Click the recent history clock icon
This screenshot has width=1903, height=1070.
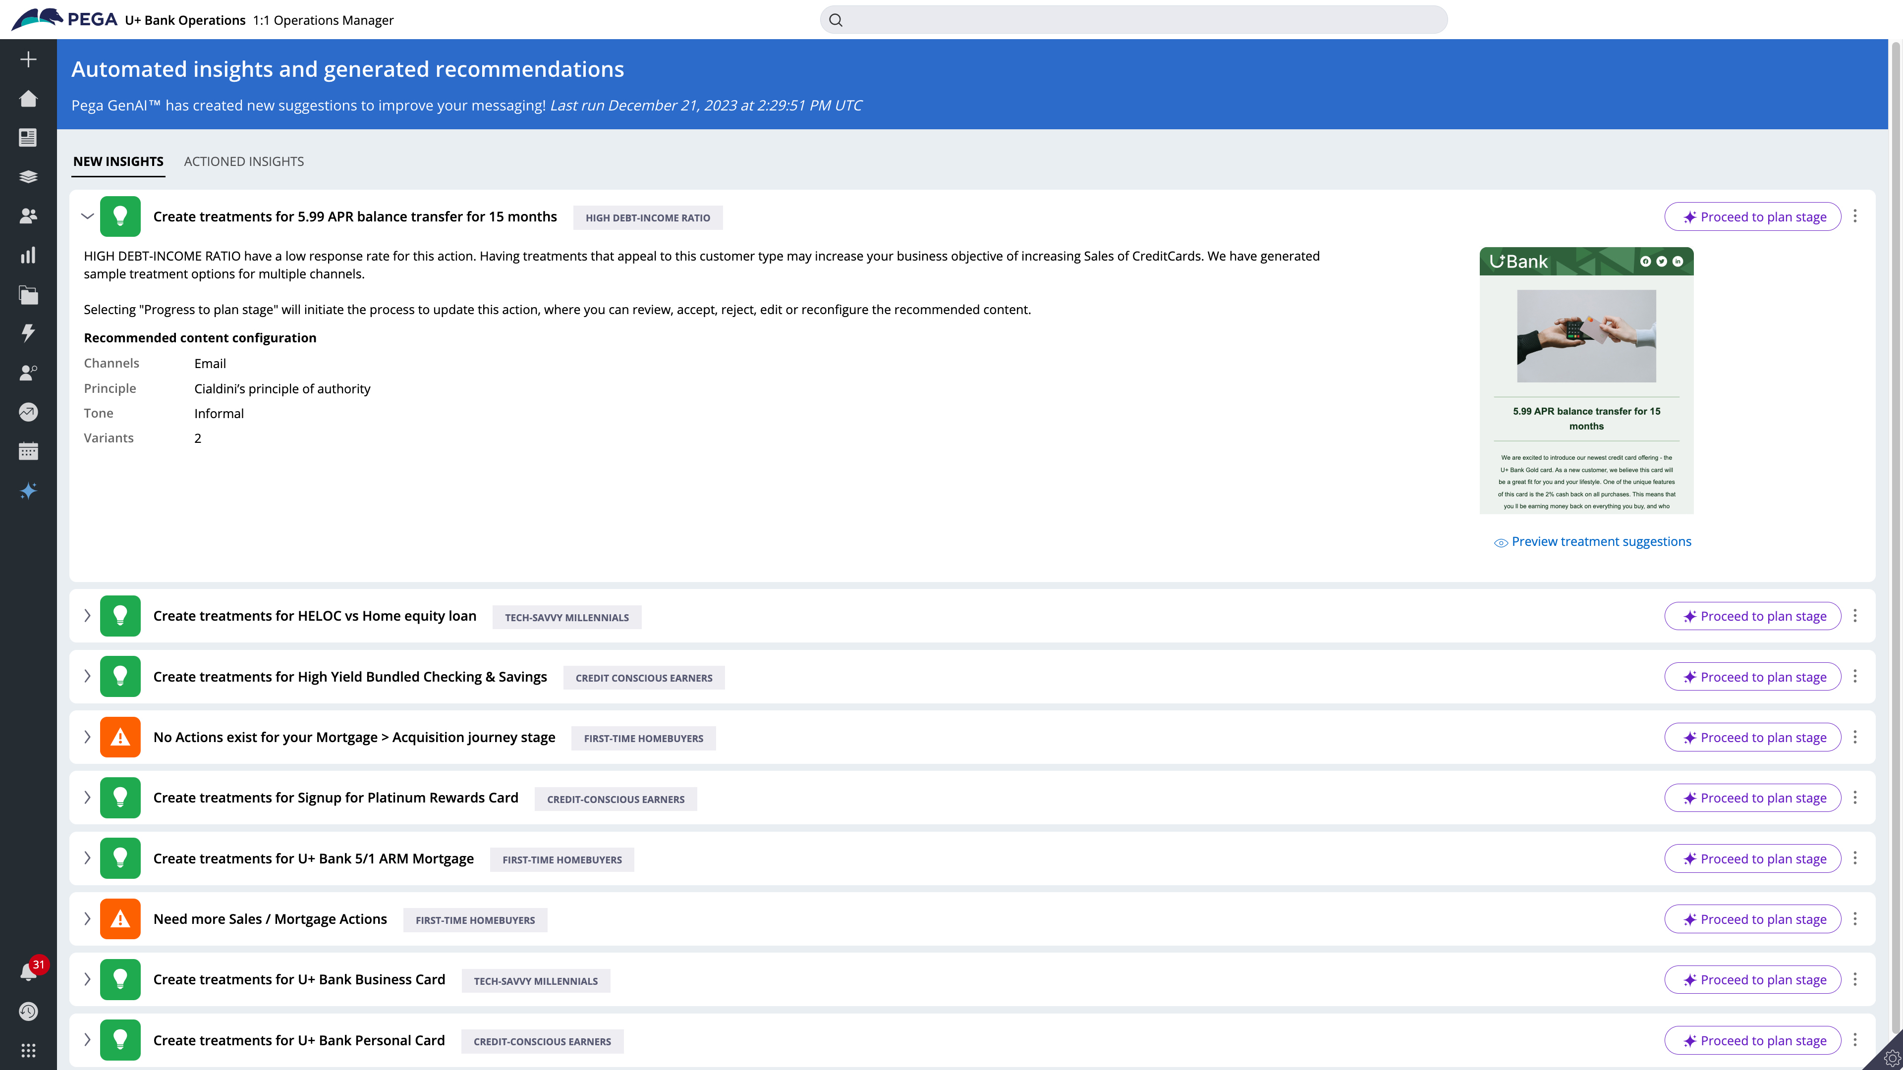click(x=28, y=1011)
